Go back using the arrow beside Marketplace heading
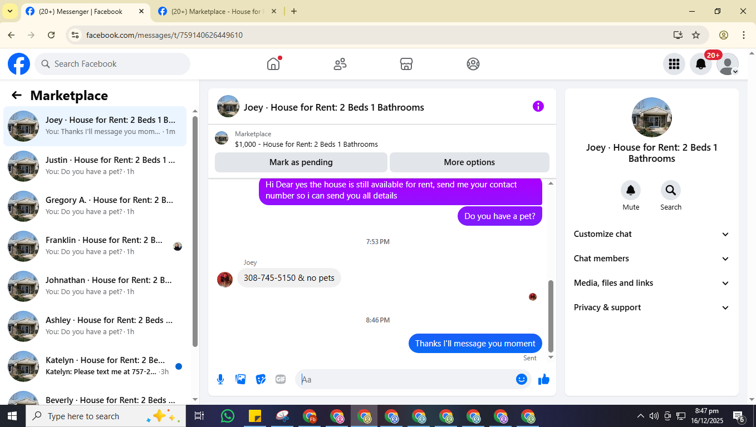The width and height of the screenshot is (756, 427). 17,95
